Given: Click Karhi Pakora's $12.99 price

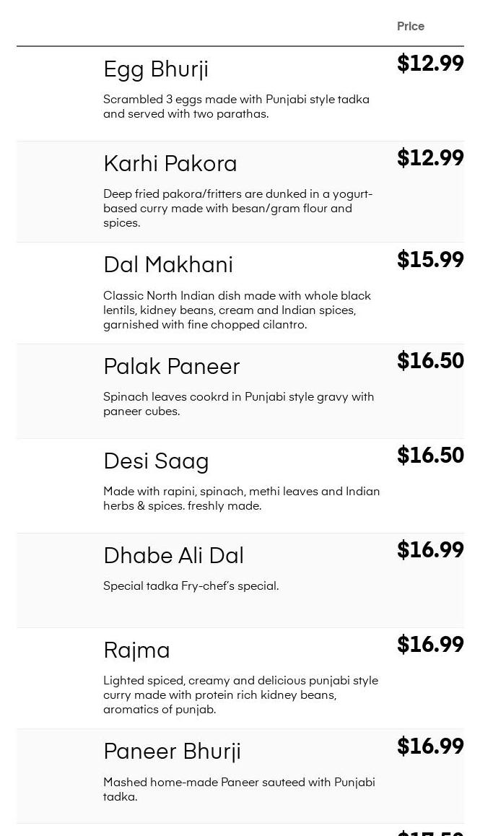Looking at the screenshot, I should click(430, 158).
